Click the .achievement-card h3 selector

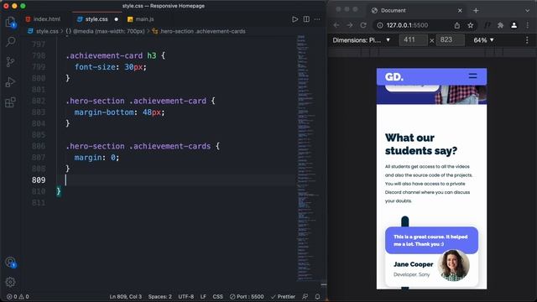(111, 55)
